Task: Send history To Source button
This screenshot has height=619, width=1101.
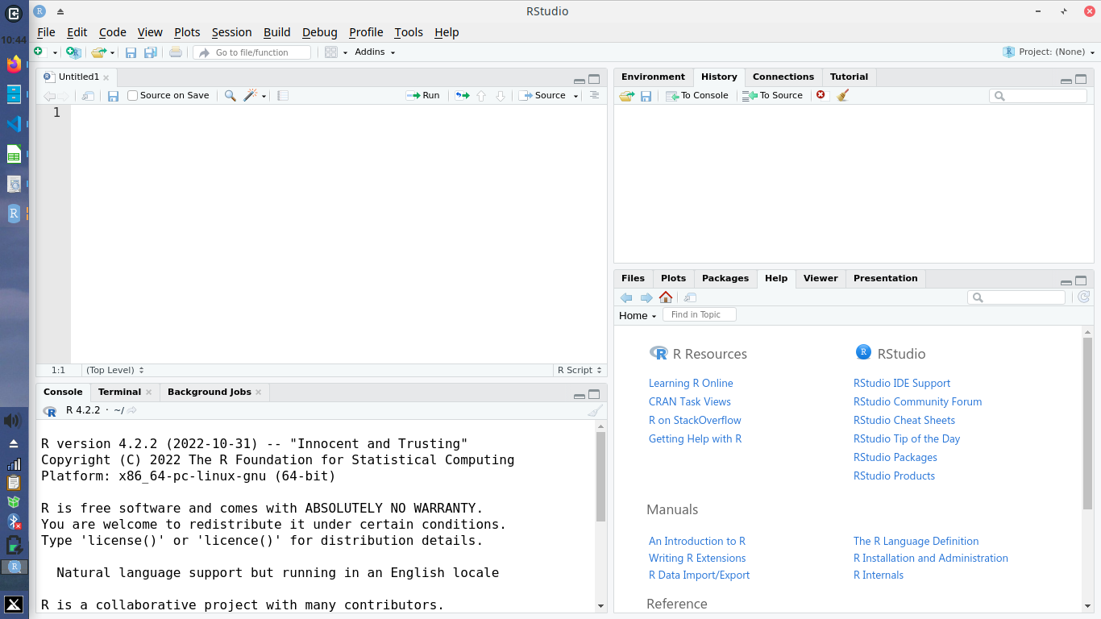Action: pos(773,95)
